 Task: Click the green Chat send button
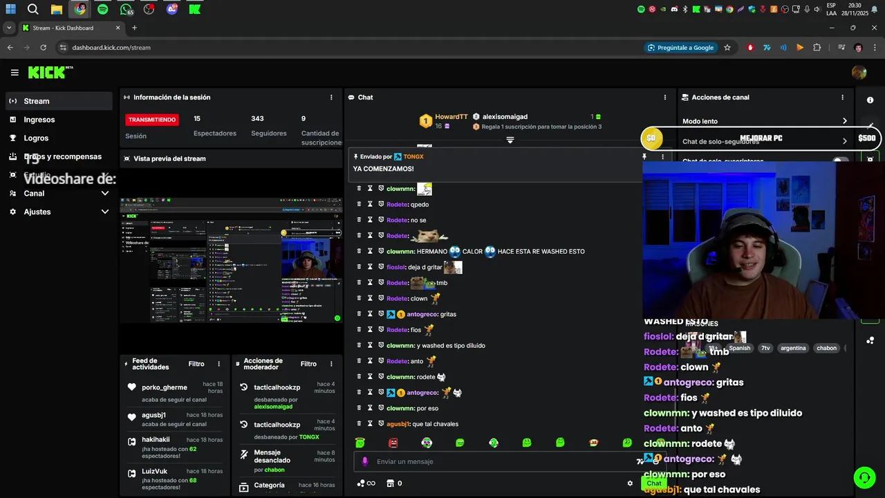653,483
